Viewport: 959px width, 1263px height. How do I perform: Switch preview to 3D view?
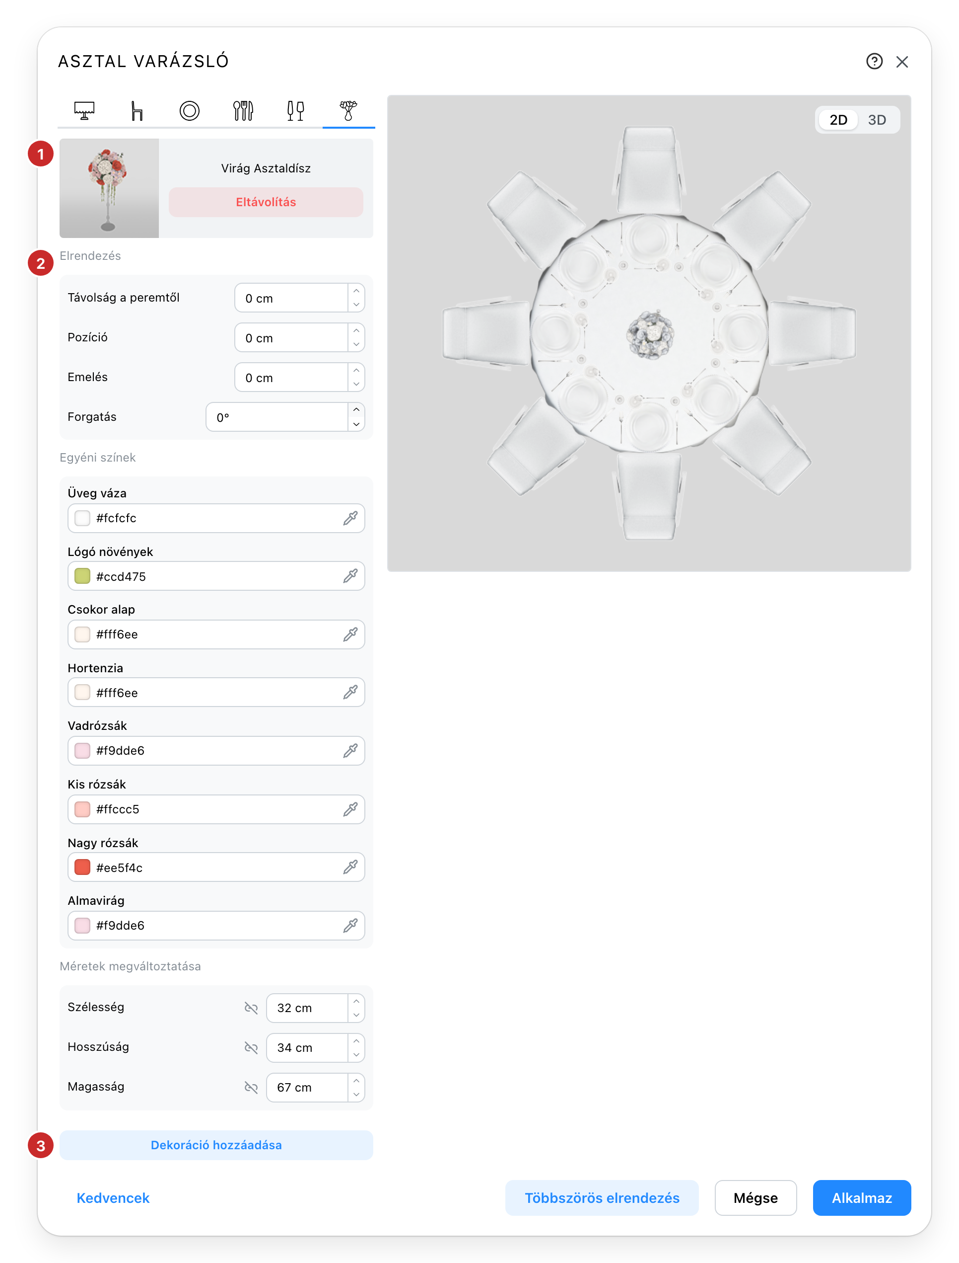pyautogui.click(x=877, y=120)
